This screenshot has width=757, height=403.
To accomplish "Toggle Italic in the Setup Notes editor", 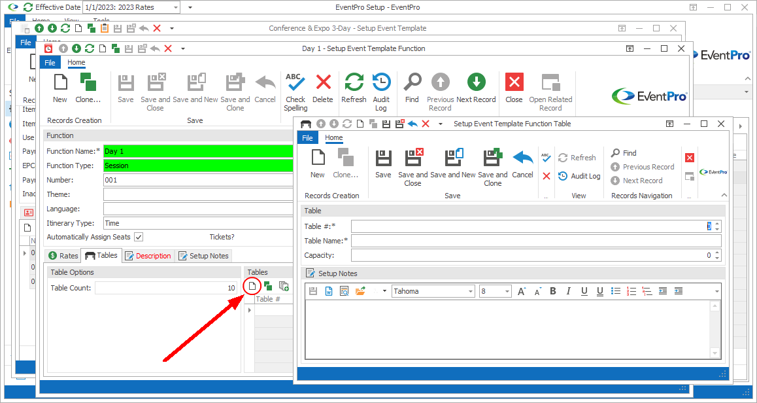I will pos(568,291).
